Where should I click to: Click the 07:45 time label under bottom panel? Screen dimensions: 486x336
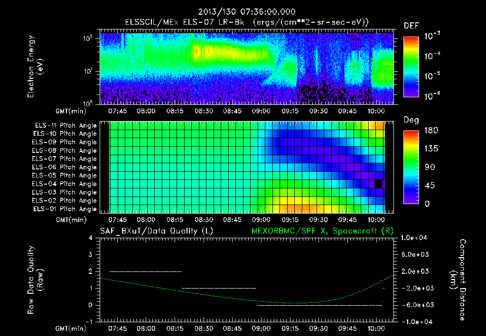118,328
